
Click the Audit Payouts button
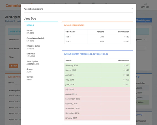point(144,20)
